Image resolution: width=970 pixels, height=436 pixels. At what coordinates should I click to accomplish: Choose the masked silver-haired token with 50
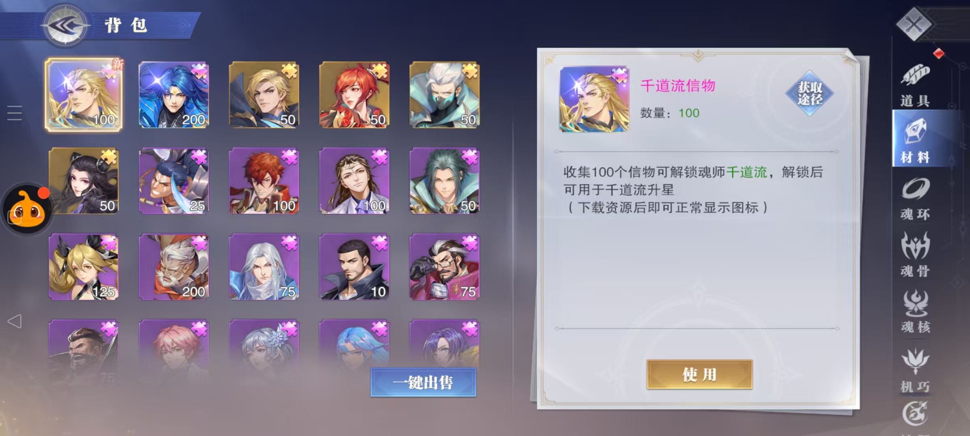445,95
